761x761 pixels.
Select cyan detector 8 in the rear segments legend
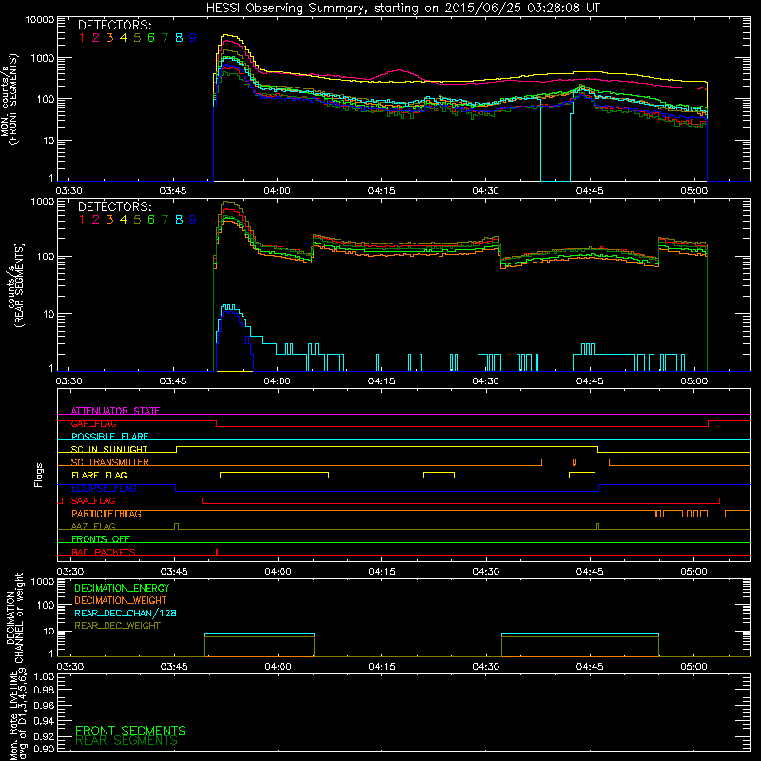pyautogui.click(x=179, y=220)
